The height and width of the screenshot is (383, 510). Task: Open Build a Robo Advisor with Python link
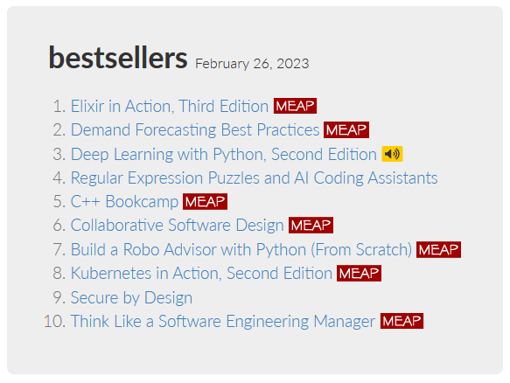(241, 250)
